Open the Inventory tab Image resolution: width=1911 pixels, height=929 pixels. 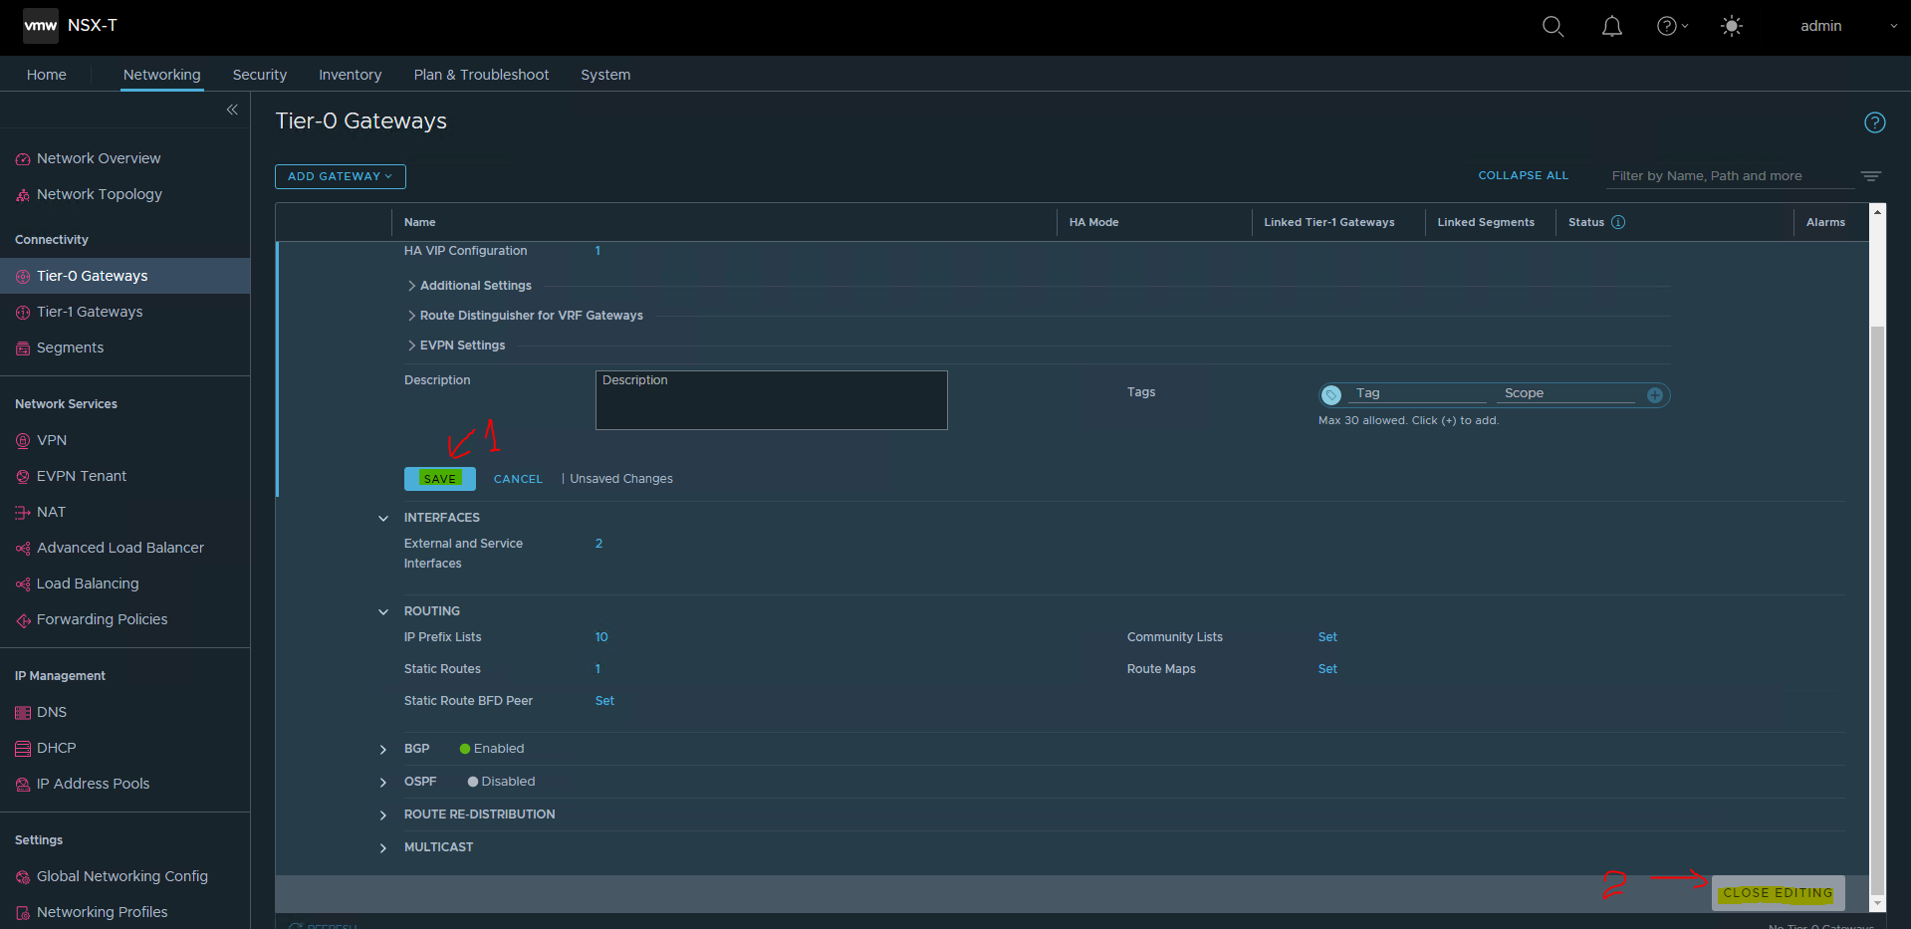351,75
